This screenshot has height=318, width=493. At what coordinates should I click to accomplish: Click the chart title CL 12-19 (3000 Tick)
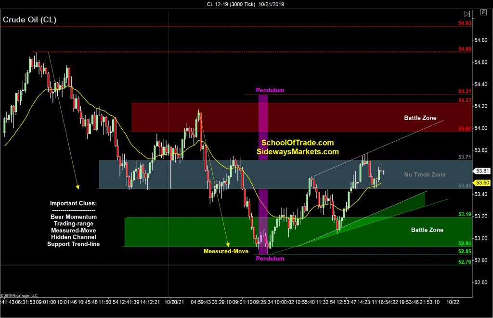click(231, 4)
